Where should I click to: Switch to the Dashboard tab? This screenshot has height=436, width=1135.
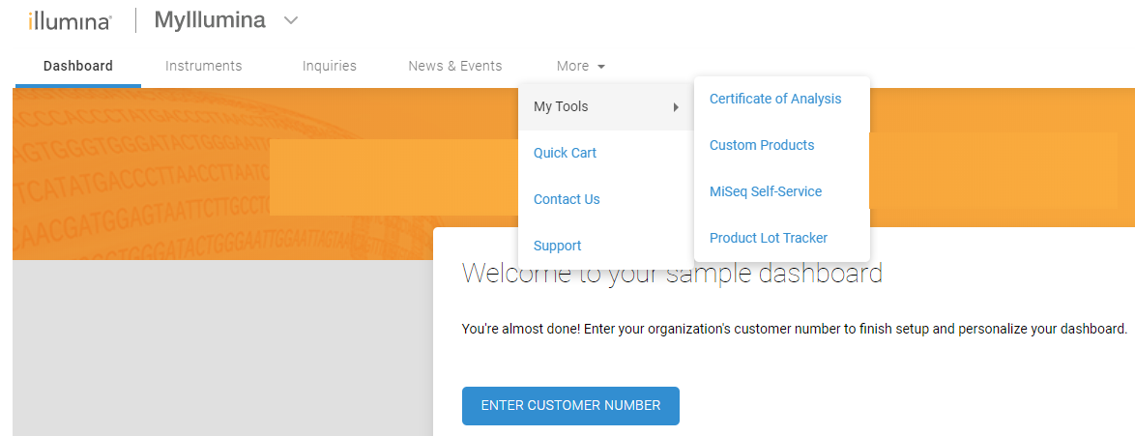tap(78, 66)
